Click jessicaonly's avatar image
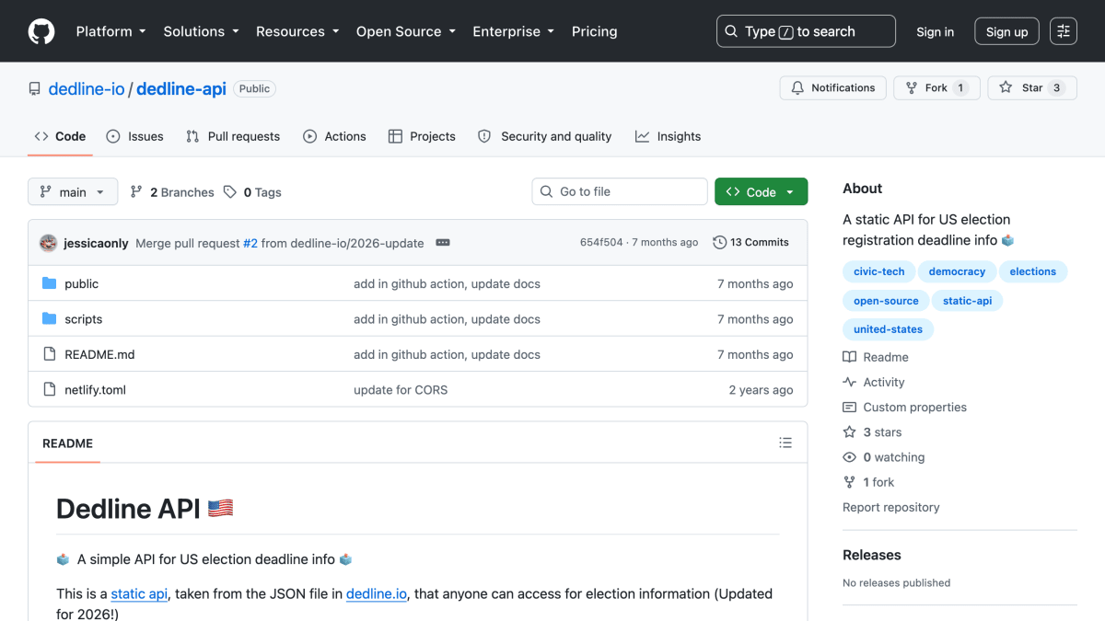The height and width of the screenshot is (621, 1105). click(x=48, y=243)
